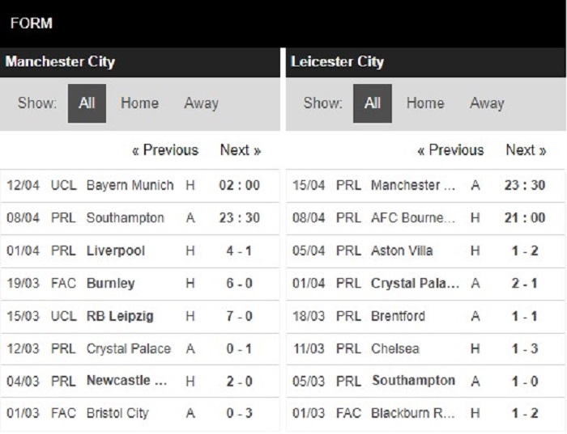Click the 6 - 0 score against Burnley
This screenshot has width=567, height=434.
239,284
